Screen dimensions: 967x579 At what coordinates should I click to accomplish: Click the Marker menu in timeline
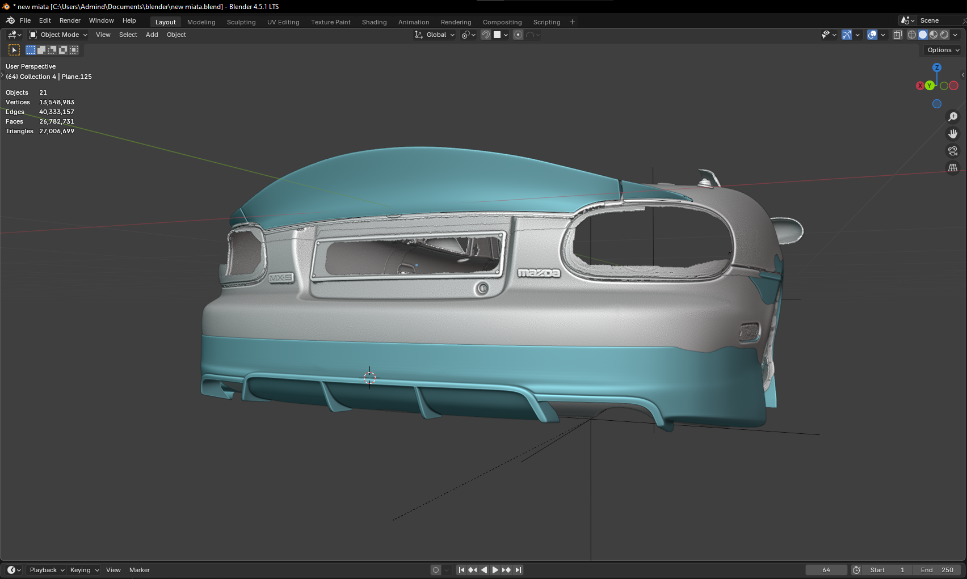tap(139, 570)
